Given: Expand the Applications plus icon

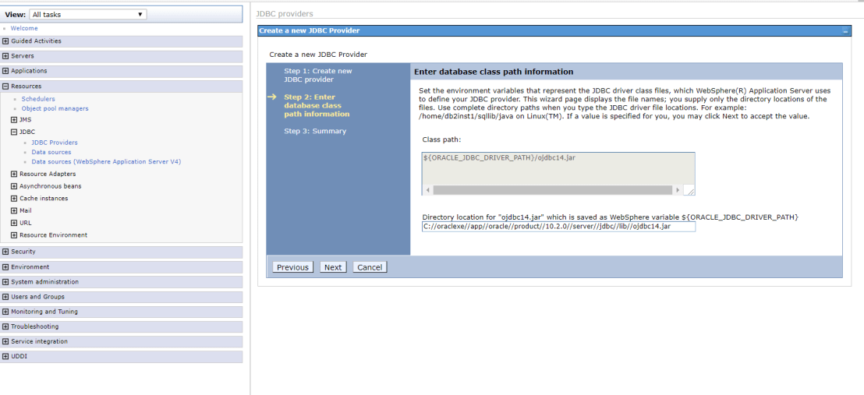Looking at the screenshot, I should click(6, 71).
